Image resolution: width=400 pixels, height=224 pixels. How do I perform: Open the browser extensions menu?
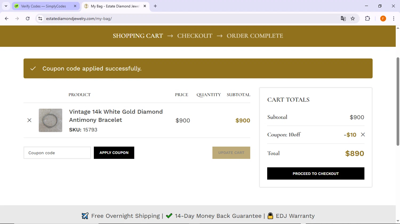(x=367, y=19)
